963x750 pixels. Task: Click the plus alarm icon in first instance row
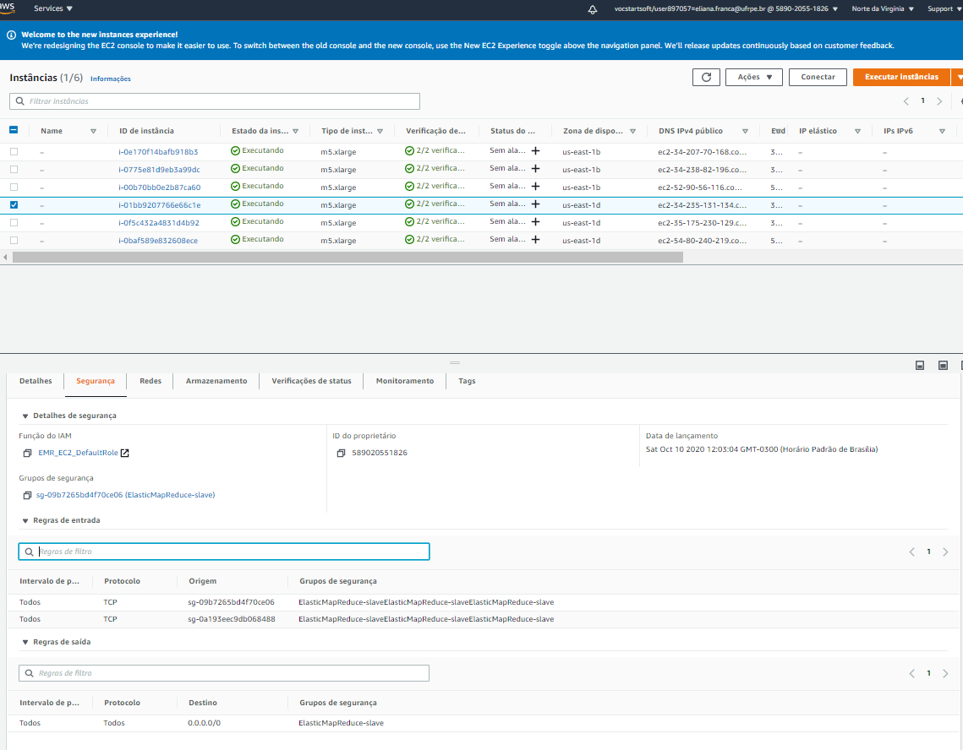535,151
